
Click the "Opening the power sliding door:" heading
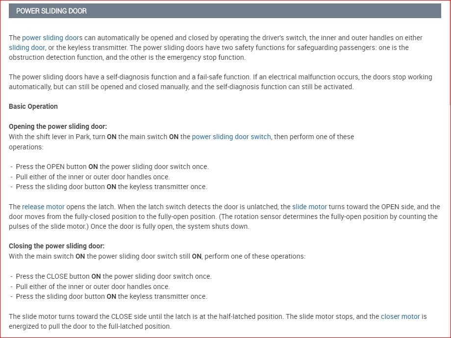coord(58,127)
